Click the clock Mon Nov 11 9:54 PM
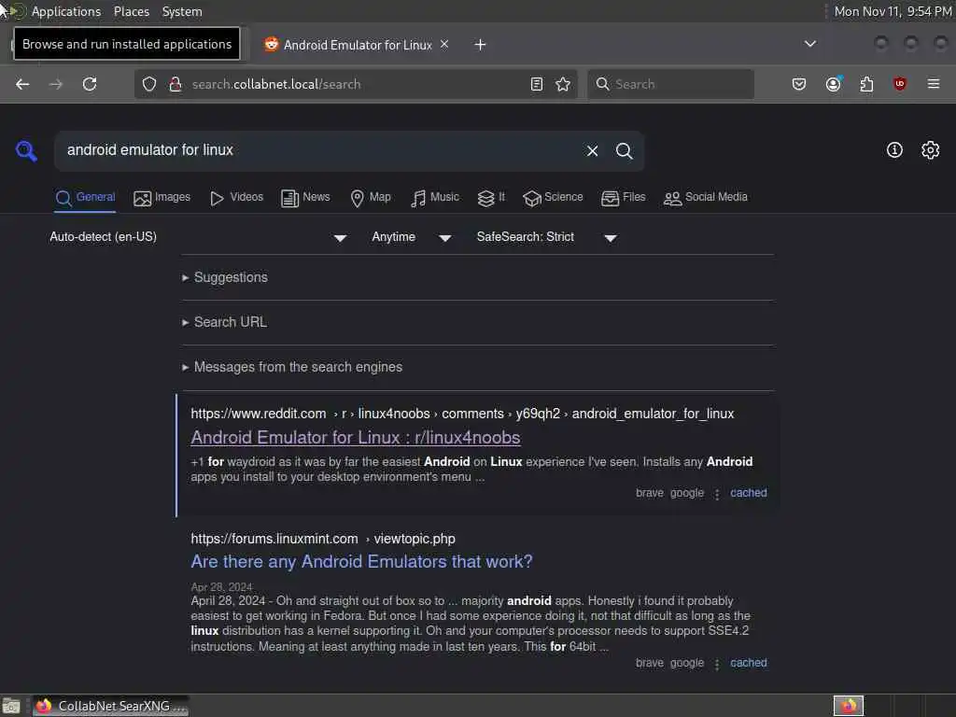The width and height of the screenshot is (956, 717). coord(893,11)
